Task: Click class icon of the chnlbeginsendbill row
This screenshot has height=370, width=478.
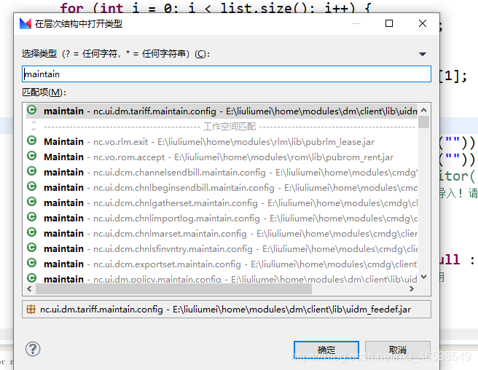Action: coord(32,186)
